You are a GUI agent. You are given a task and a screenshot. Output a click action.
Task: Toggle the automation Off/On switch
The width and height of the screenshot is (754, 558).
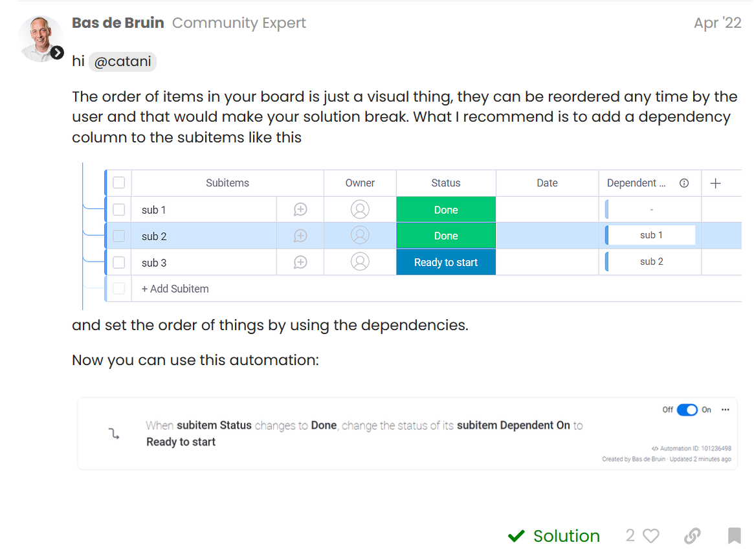(687, 410)
